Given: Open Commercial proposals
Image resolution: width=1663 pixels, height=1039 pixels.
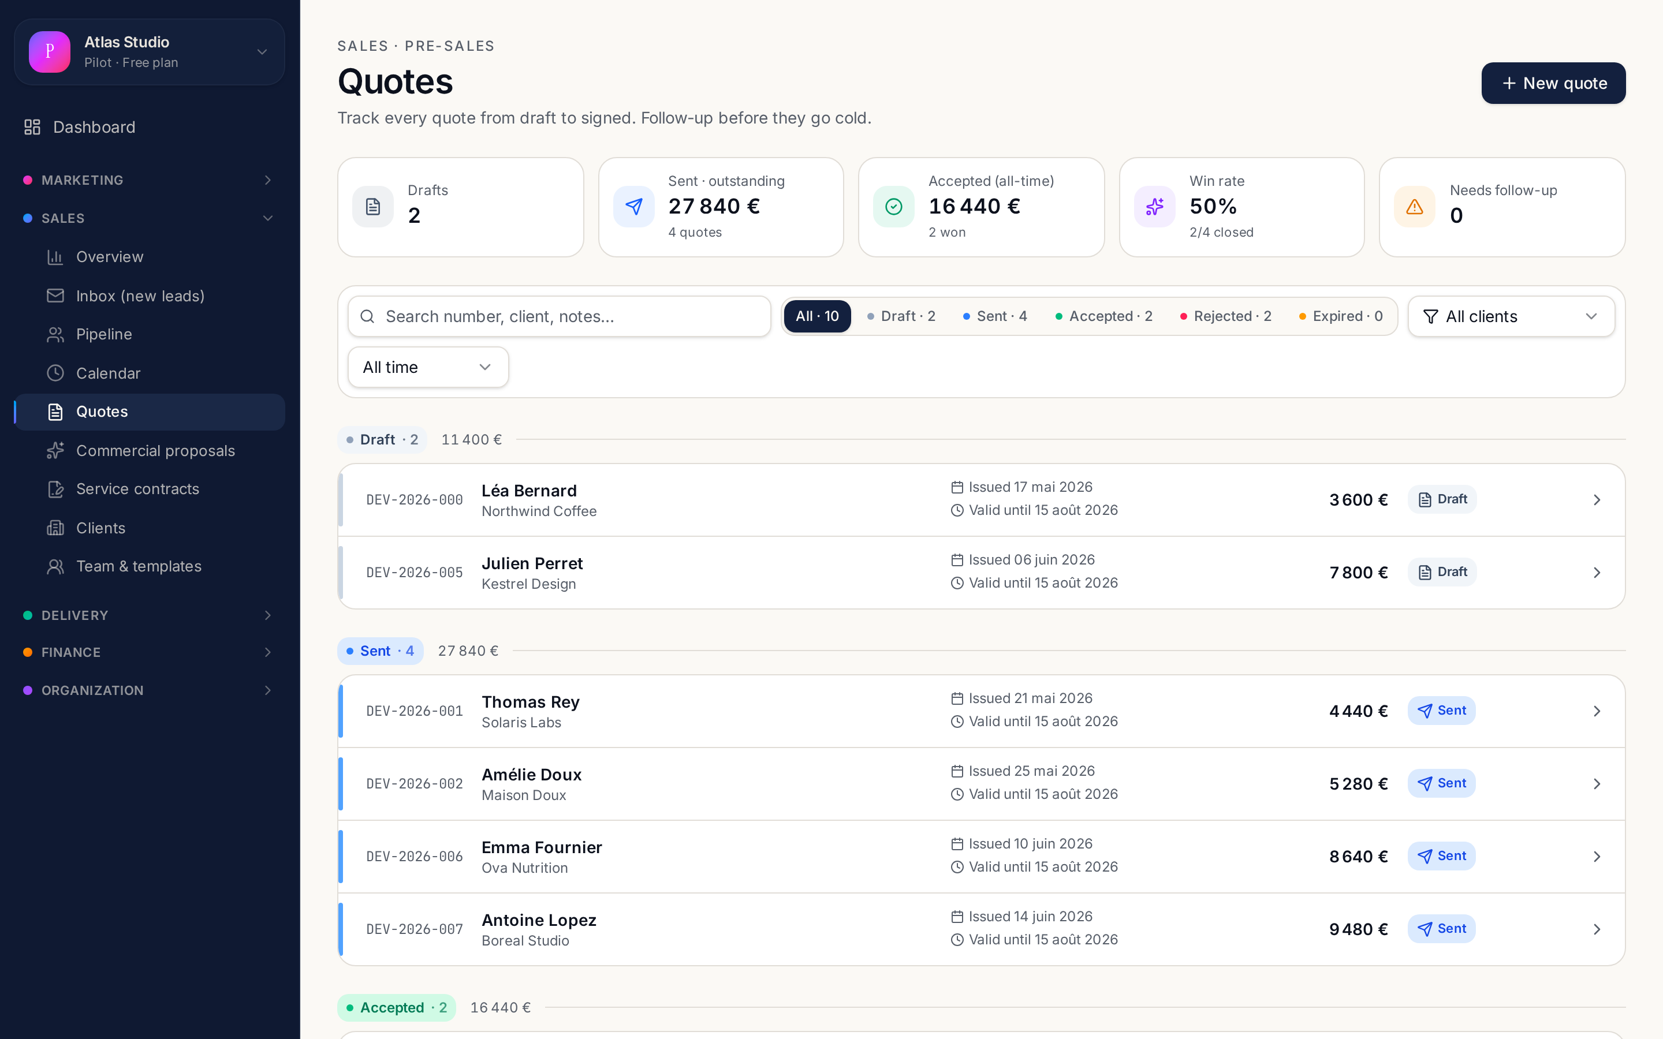Looking at the screenshot, I should (x=149, y=451).
